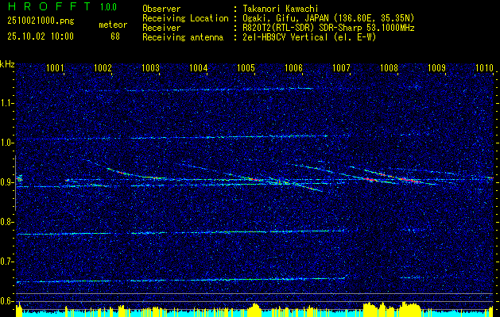
Task: Click the version number 1.0.0
Action: [108, 6]
